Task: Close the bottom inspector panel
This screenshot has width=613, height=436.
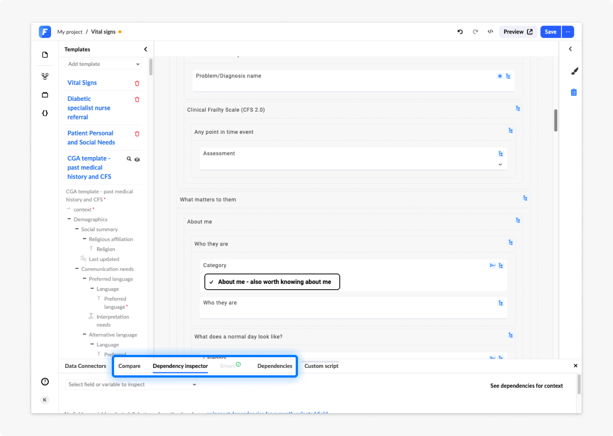Action: (x=576, y=366)
